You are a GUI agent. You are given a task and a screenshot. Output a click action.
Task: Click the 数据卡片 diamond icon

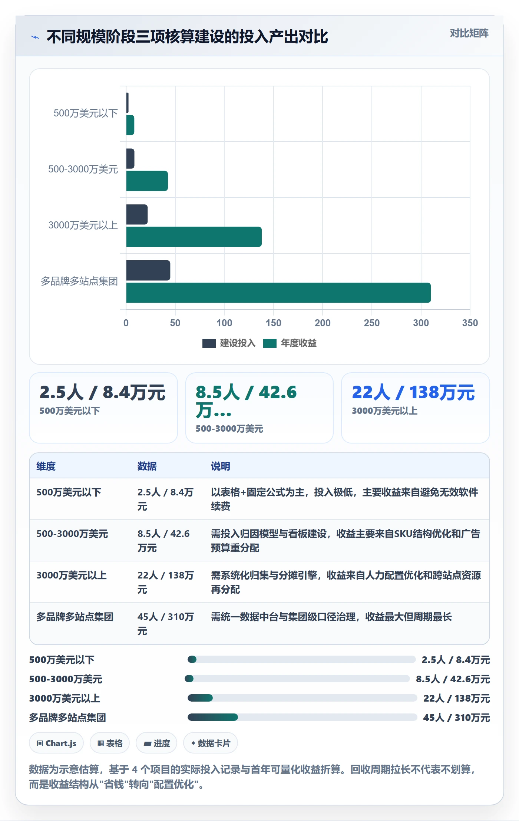[193, 743]
